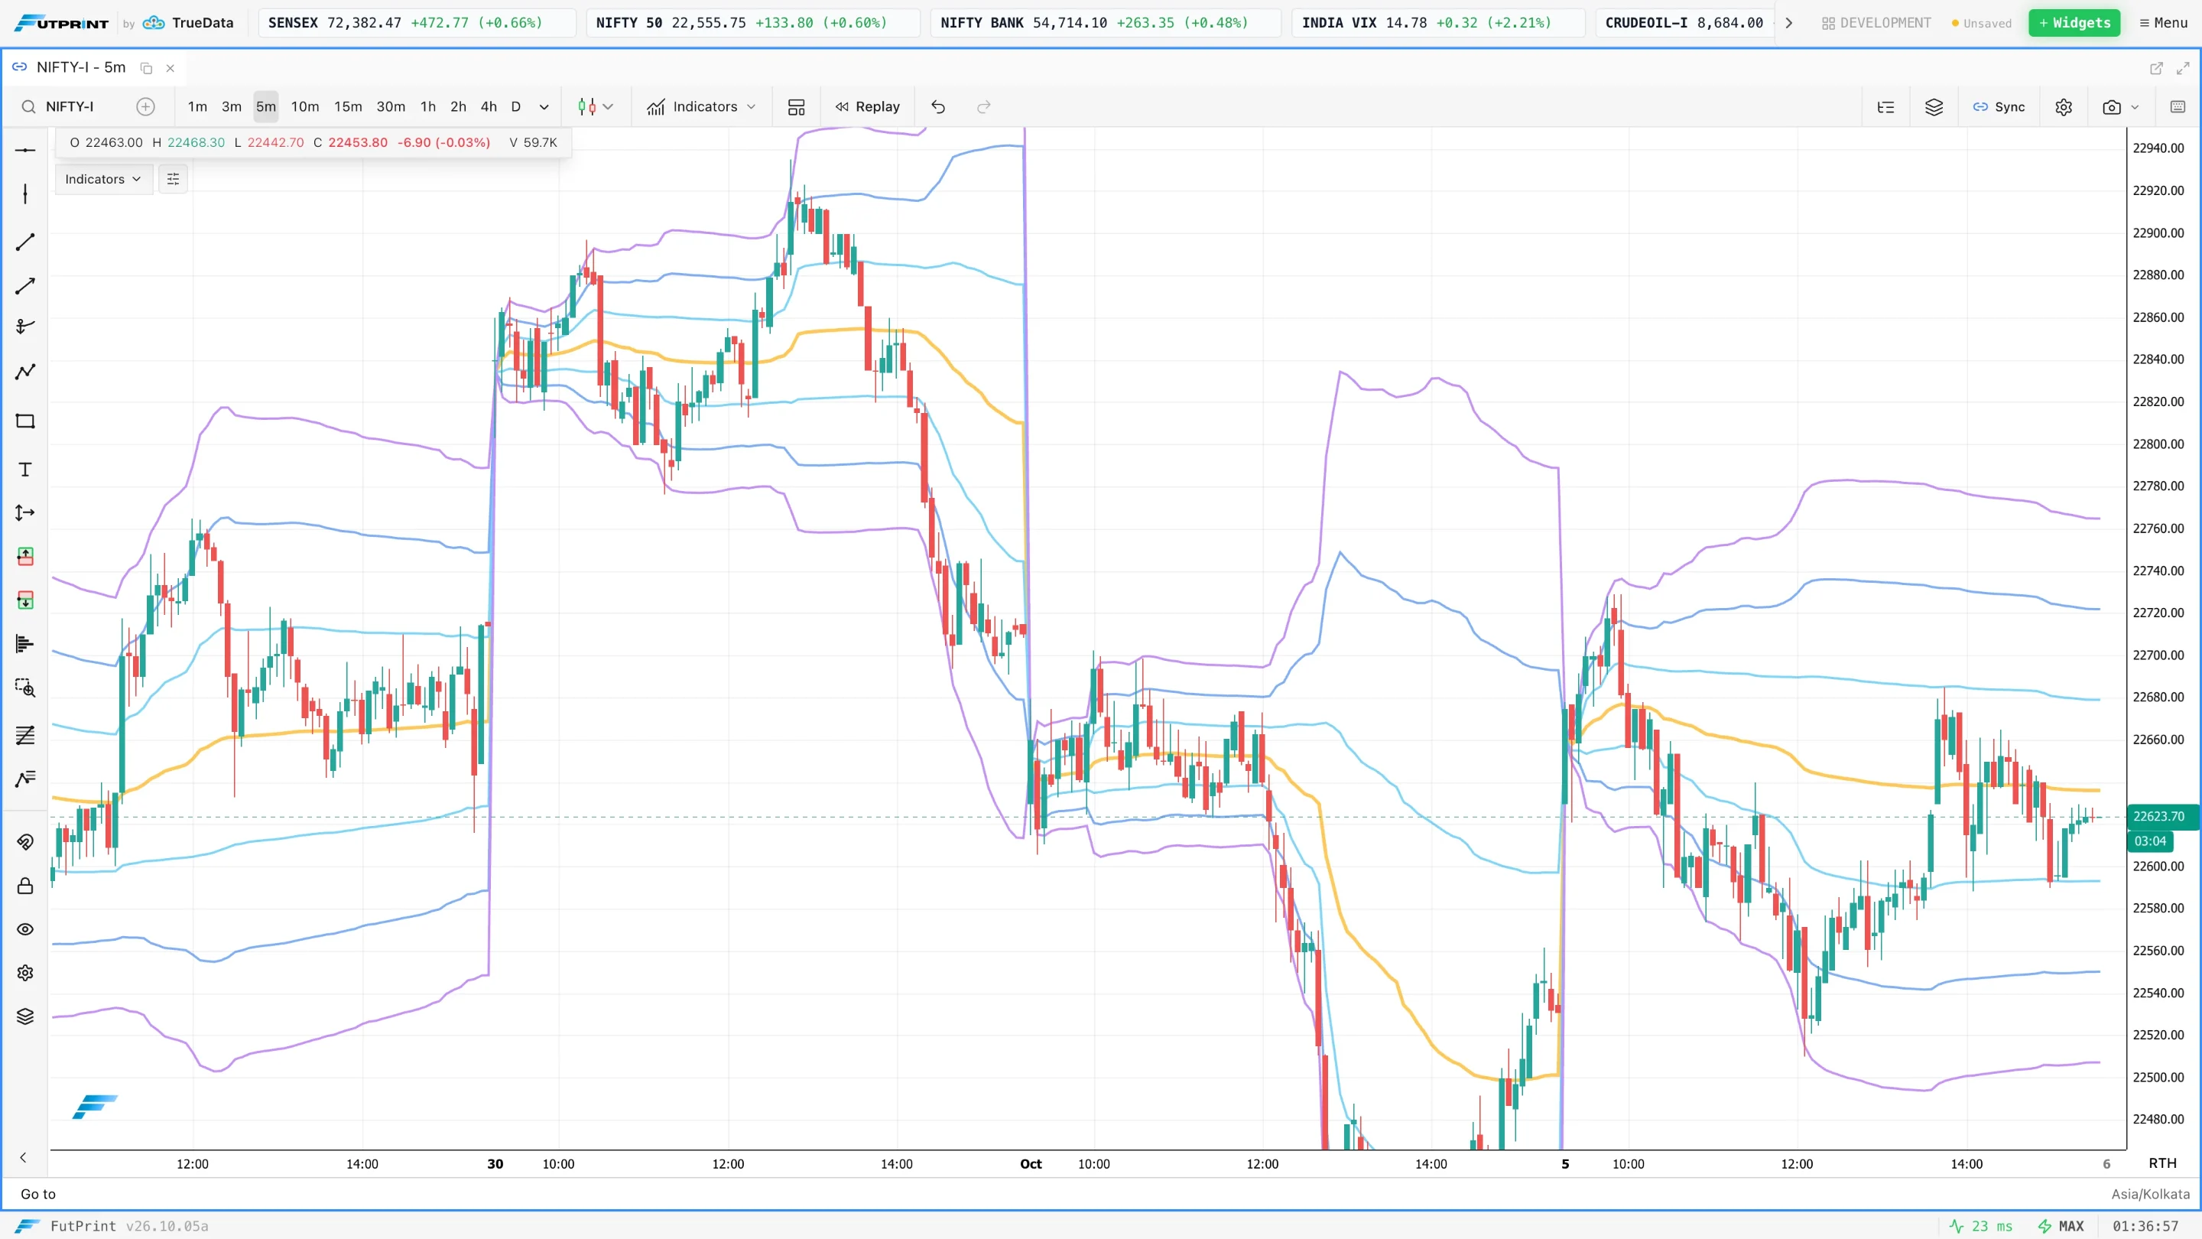Toggle indicator legend settings button
The height and width of the screenshot is (1239, 2202).
(173, 180)
